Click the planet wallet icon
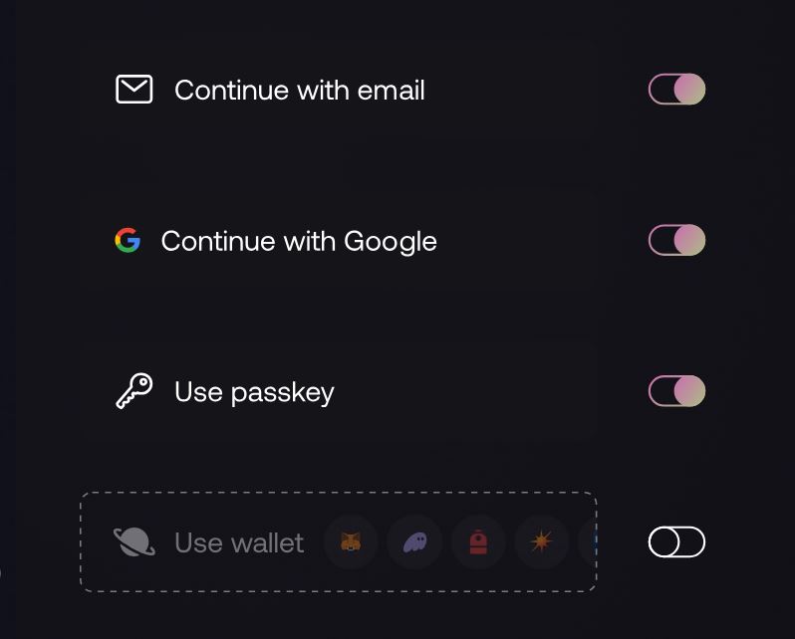 point(133,542)
